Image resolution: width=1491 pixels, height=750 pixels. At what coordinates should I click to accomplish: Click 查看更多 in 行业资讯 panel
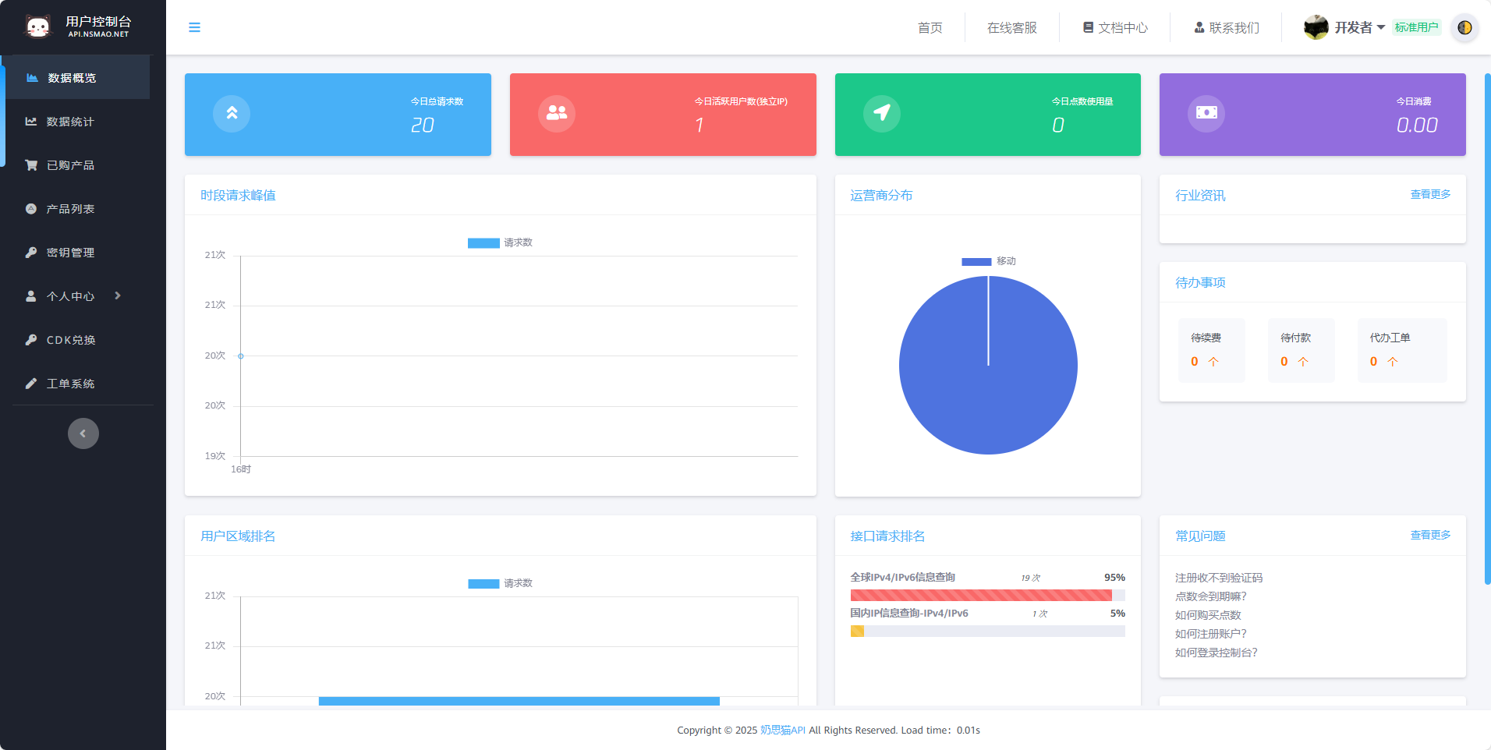1430,194
